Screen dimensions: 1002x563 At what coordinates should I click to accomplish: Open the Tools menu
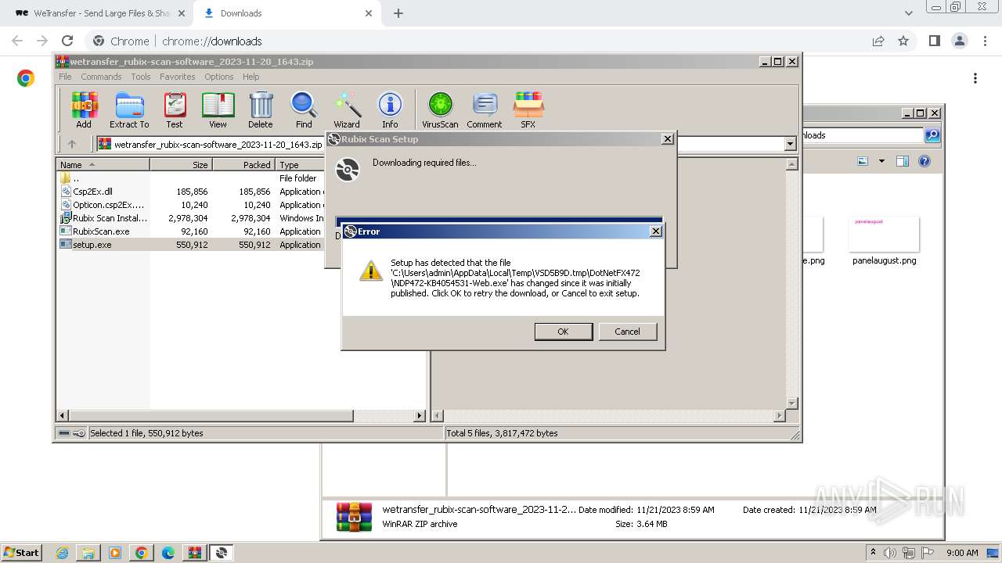click(141, 77)
